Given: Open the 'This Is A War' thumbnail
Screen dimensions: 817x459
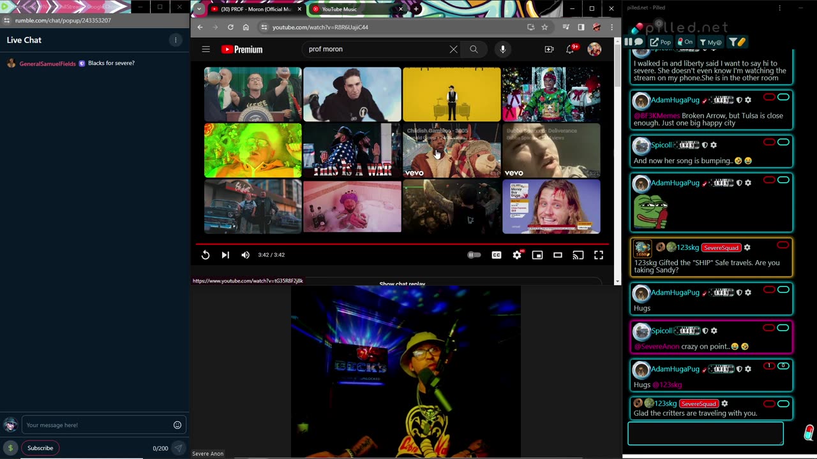Looking at the screenshot, I should [352, 150].
